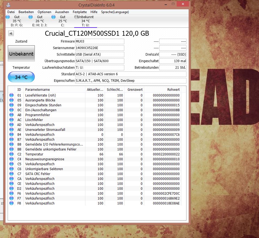This screenshot has width=259, height=238.
Task: Open the Optionen menu
Action: (44, 12)
